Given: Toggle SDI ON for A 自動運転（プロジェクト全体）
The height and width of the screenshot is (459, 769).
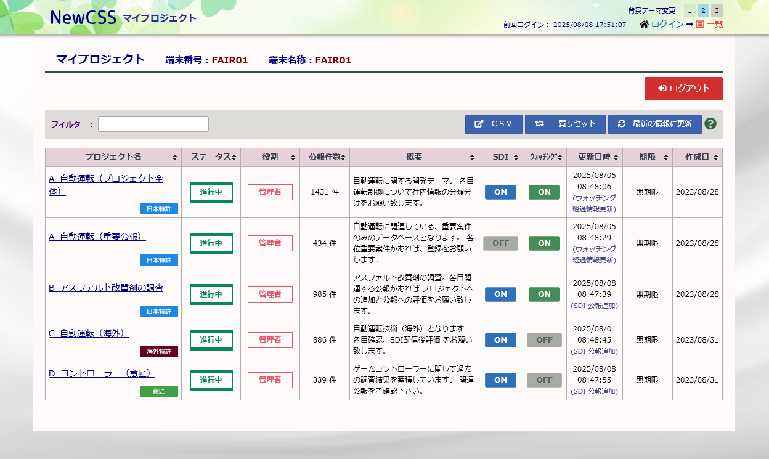Looking at the screenshot, I should tap(500, 192).
